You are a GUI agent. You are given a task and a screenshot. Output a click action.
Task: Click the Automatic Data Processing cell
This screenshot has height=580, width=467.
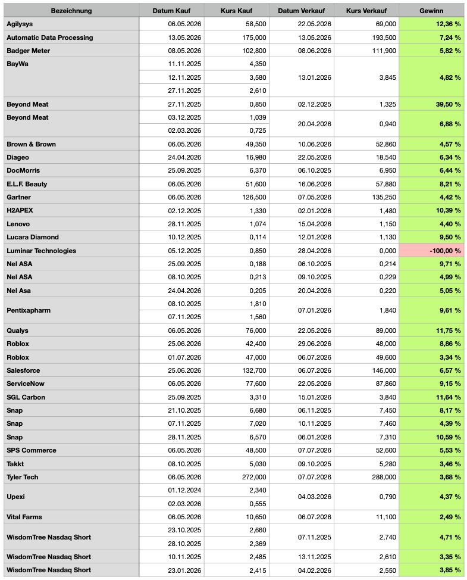tap(71, 38)
